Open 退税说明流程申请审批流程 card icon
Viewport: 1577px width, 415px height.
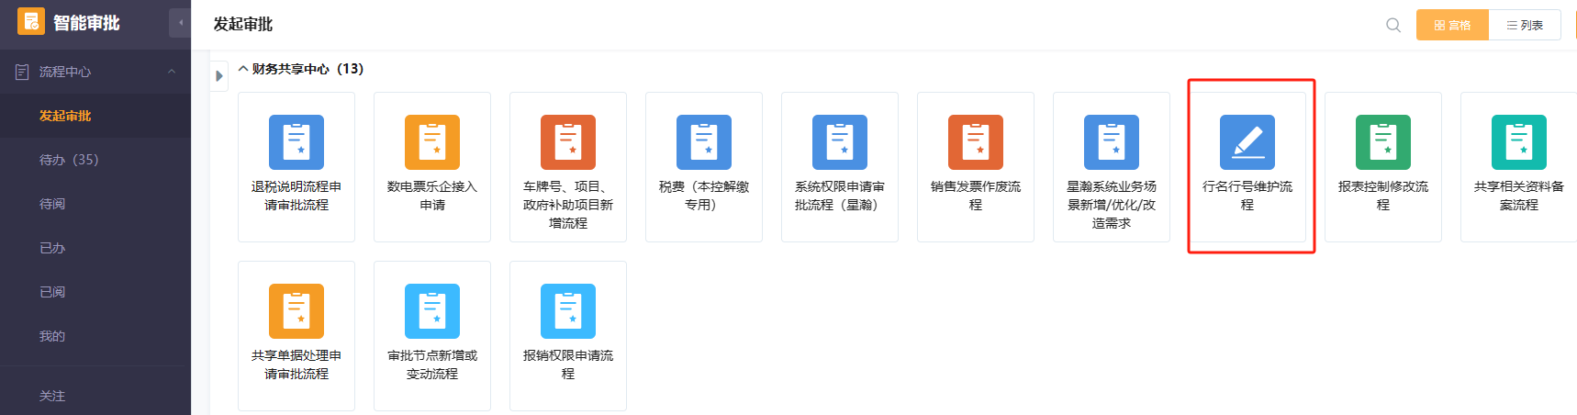coord(296,142)
